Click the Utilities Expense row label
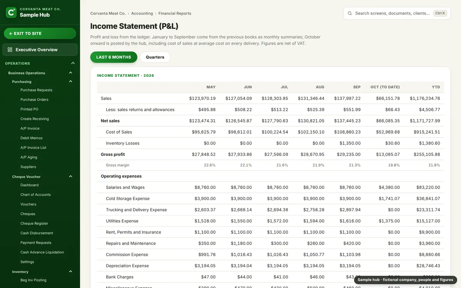Viewport: 461px width, 288px height. tap(122, 221)
